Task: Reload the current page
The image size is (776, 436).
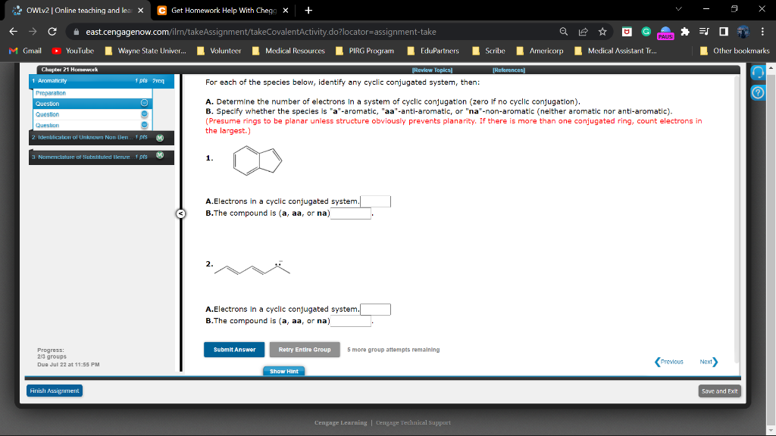Action: (x=52, y=32)
